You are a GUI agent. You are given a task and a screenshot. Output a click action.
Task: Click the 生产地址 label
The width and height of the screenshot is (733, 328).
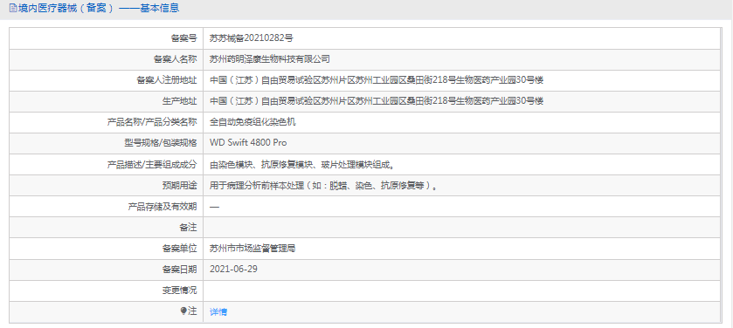(180, 101)
